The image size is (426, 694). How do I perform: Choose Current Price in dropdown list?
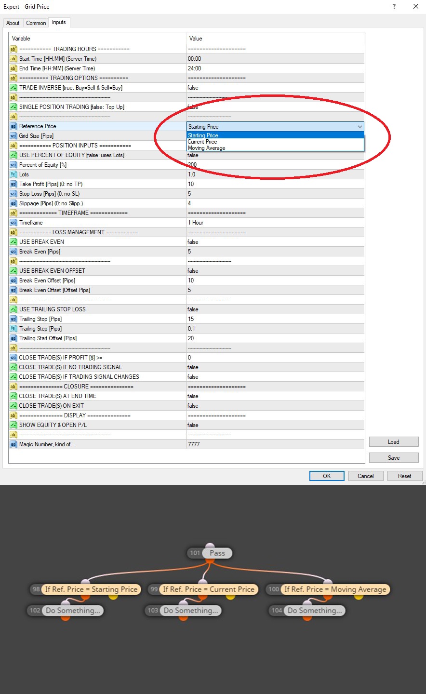point(275,142)
